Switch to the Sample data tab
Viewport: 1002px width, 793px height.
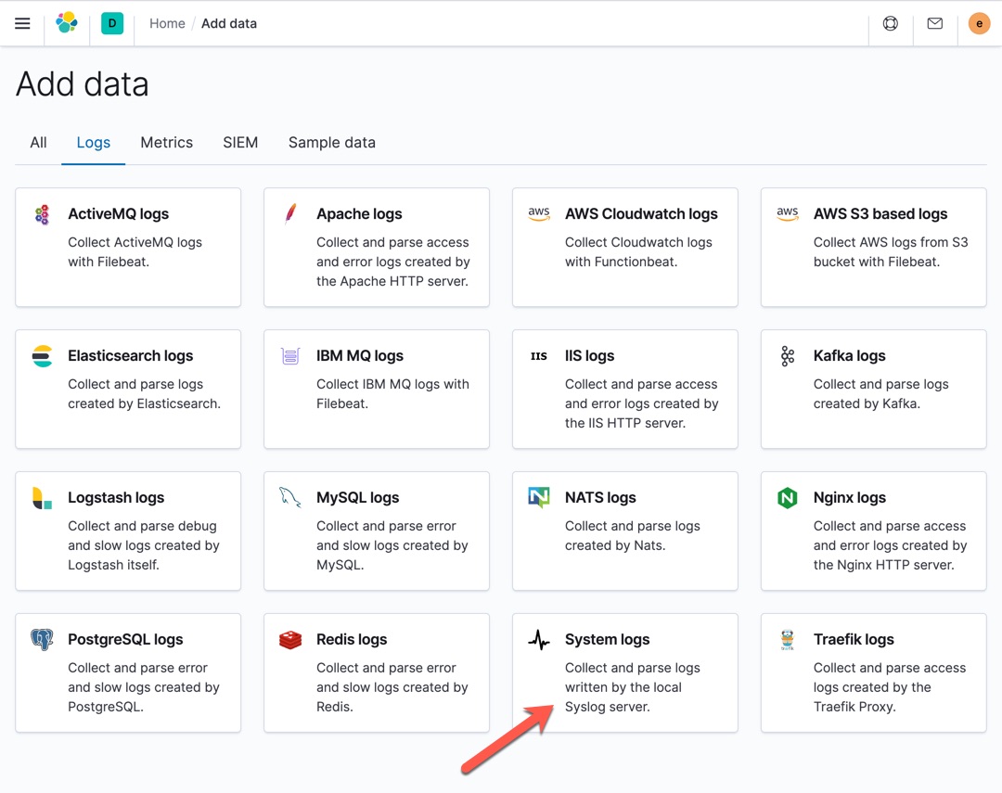click(x=331, y=143)
